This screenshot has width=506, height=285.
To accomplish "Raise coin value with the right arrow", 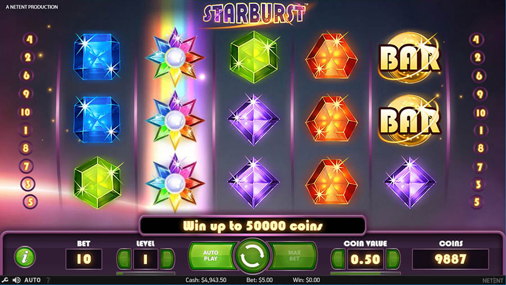I will [393, 259].
